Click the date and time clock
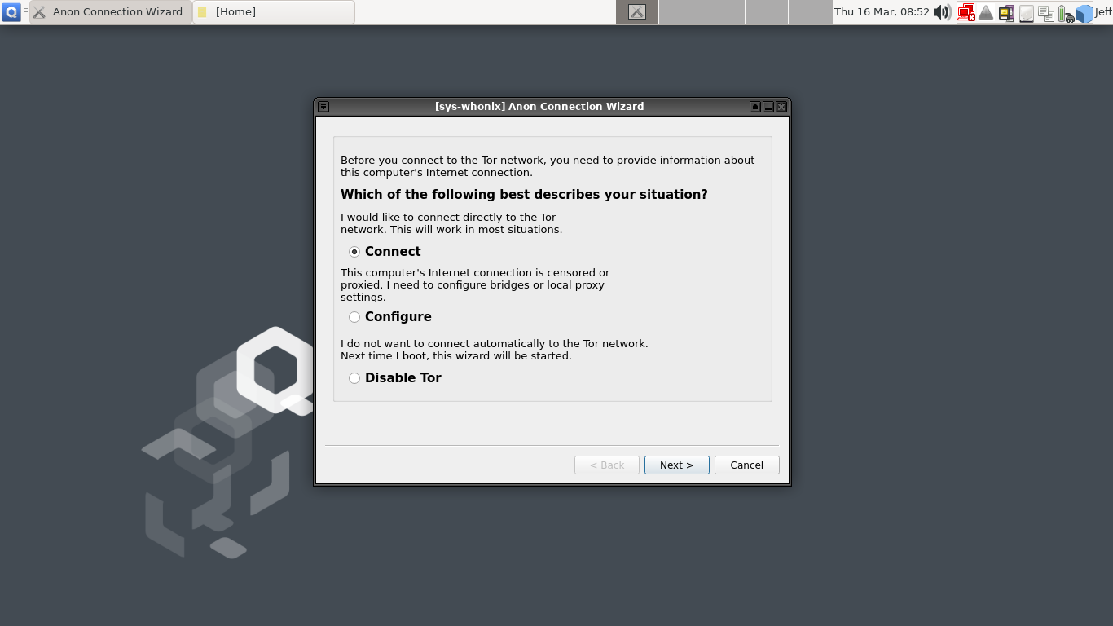 pyautogui.click(x=882, y=12)
